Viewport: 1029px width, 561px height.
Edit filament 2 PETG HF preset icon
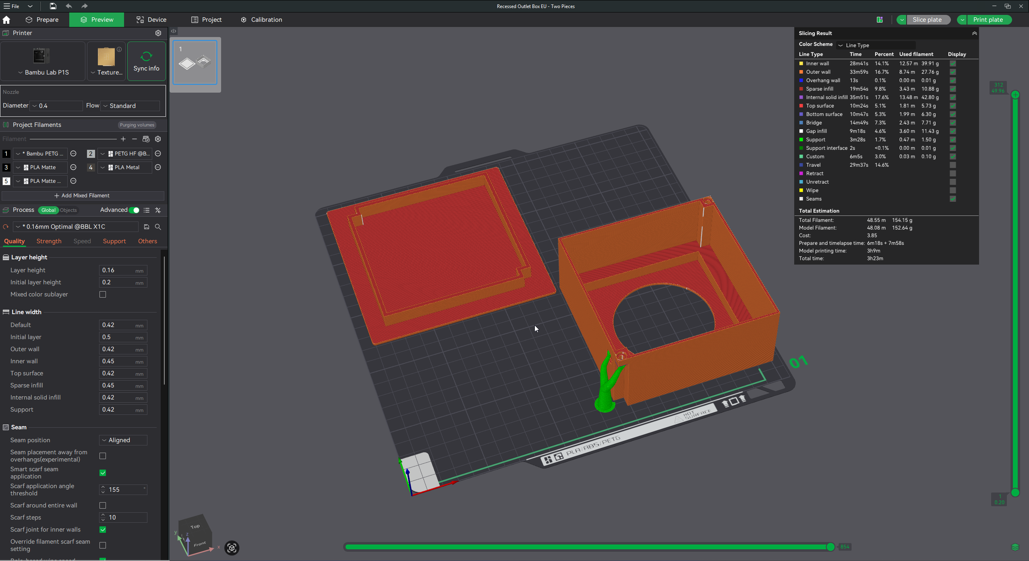(158, 153)
